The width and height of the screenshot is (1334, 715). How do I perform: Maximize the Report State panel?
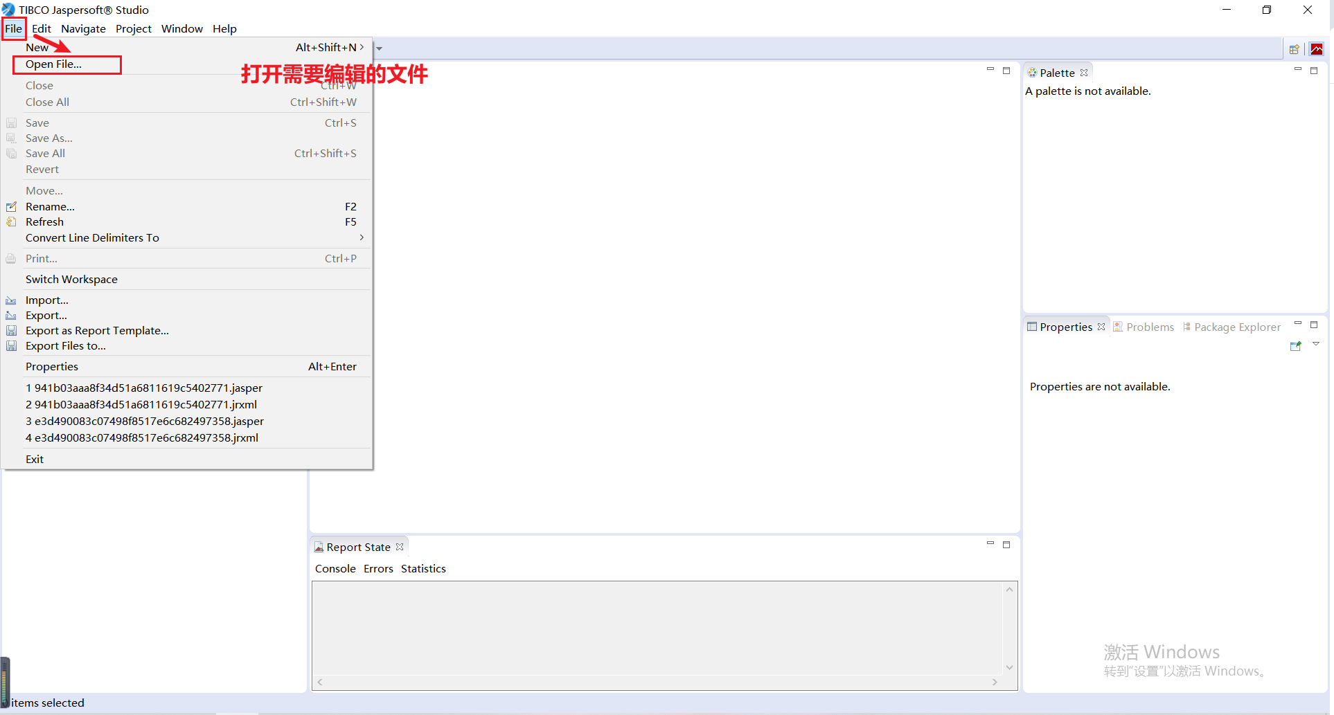tap(1006, 544)
